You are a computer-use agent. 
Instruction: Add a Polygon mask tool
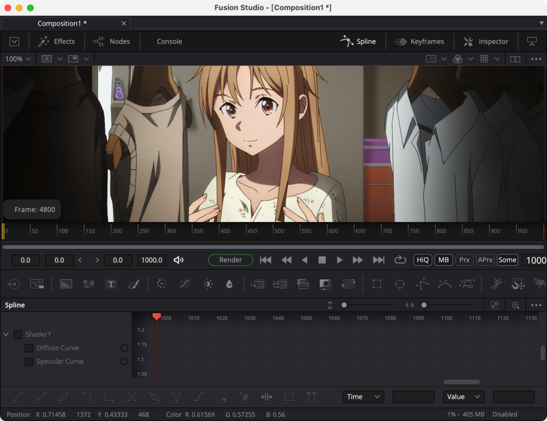point(422,284)
